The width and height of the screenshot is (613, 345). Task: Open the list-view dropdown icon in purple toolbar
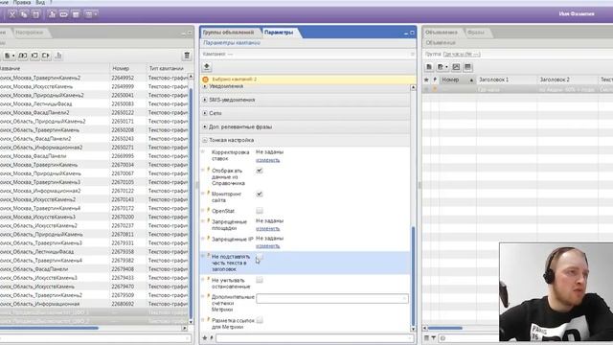(91, 14)
